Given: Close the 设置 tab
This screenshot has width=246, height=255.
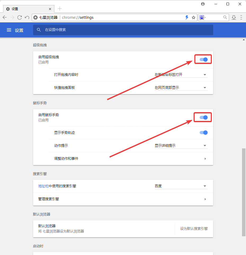Looking at the screenshot, I should 50,9.
